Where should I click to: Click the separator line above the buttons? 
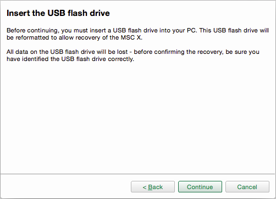[x=138, y=174]
